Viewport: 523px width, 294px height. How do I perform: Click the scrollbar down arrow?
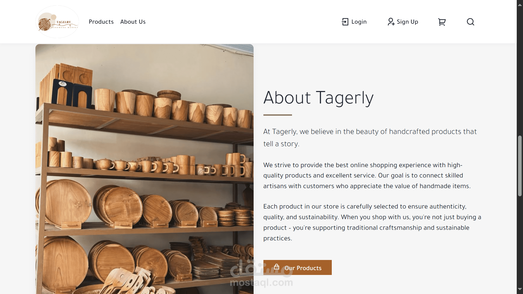520,289
